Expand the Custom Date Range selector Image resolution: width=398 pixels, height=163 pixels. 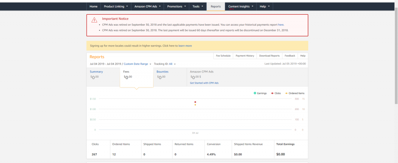point(137,64)
